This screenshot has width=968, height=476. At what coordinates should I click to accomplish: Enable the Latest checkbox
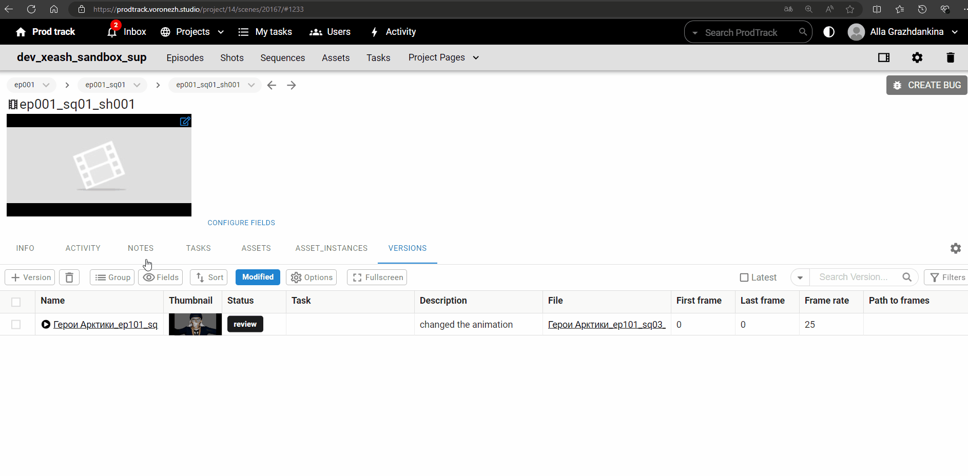(744, 277)
